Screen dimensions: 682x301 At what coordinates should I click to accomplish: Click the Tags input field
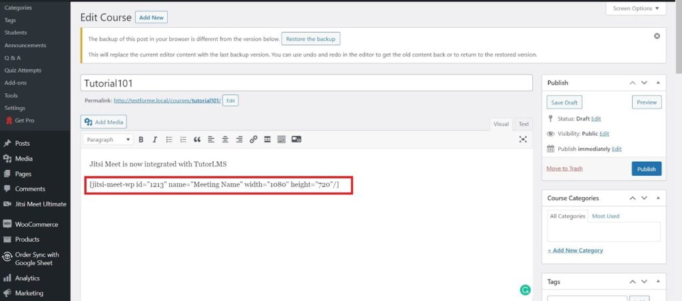[x=587, y=298]
